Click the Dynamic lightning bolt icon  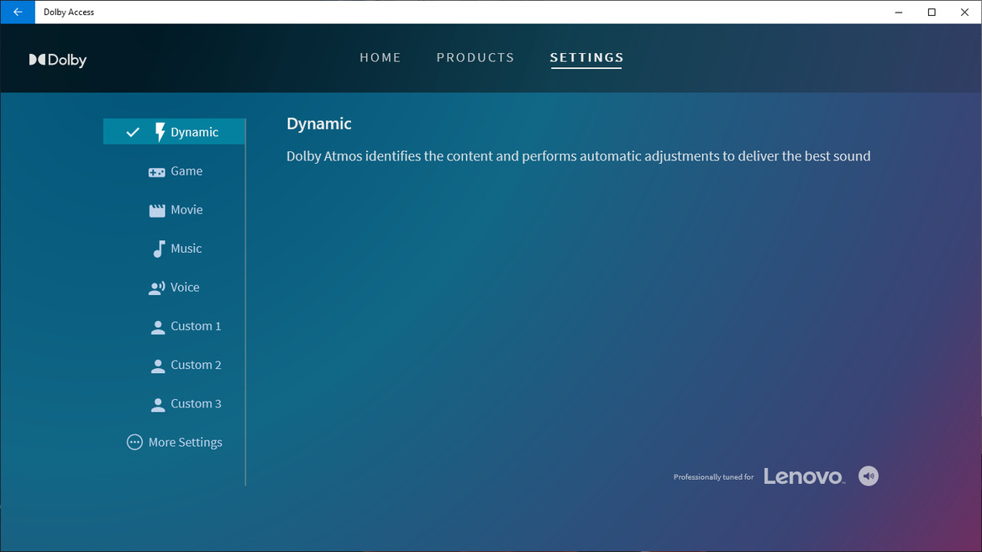tap(160, 132)
